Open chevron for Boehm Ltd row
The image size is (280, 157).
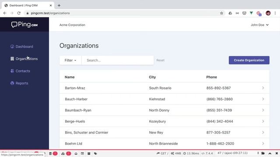click(x=263, y=143)
